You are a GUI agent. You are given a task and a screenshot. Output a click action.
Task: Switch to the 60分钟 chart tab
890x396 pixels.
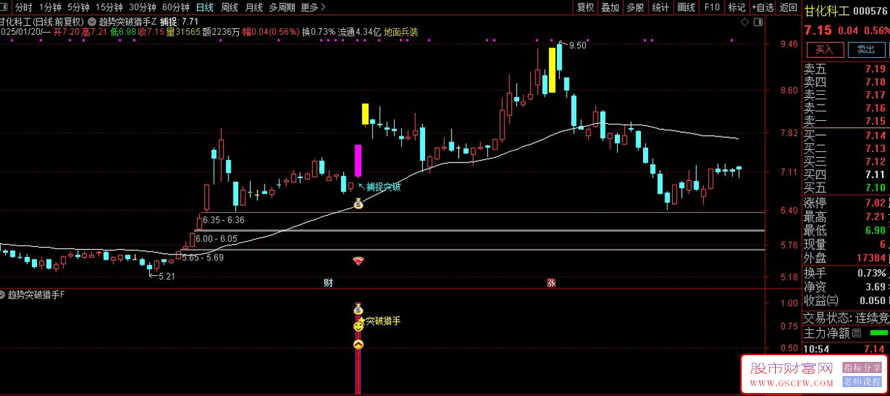click(176, 7)
